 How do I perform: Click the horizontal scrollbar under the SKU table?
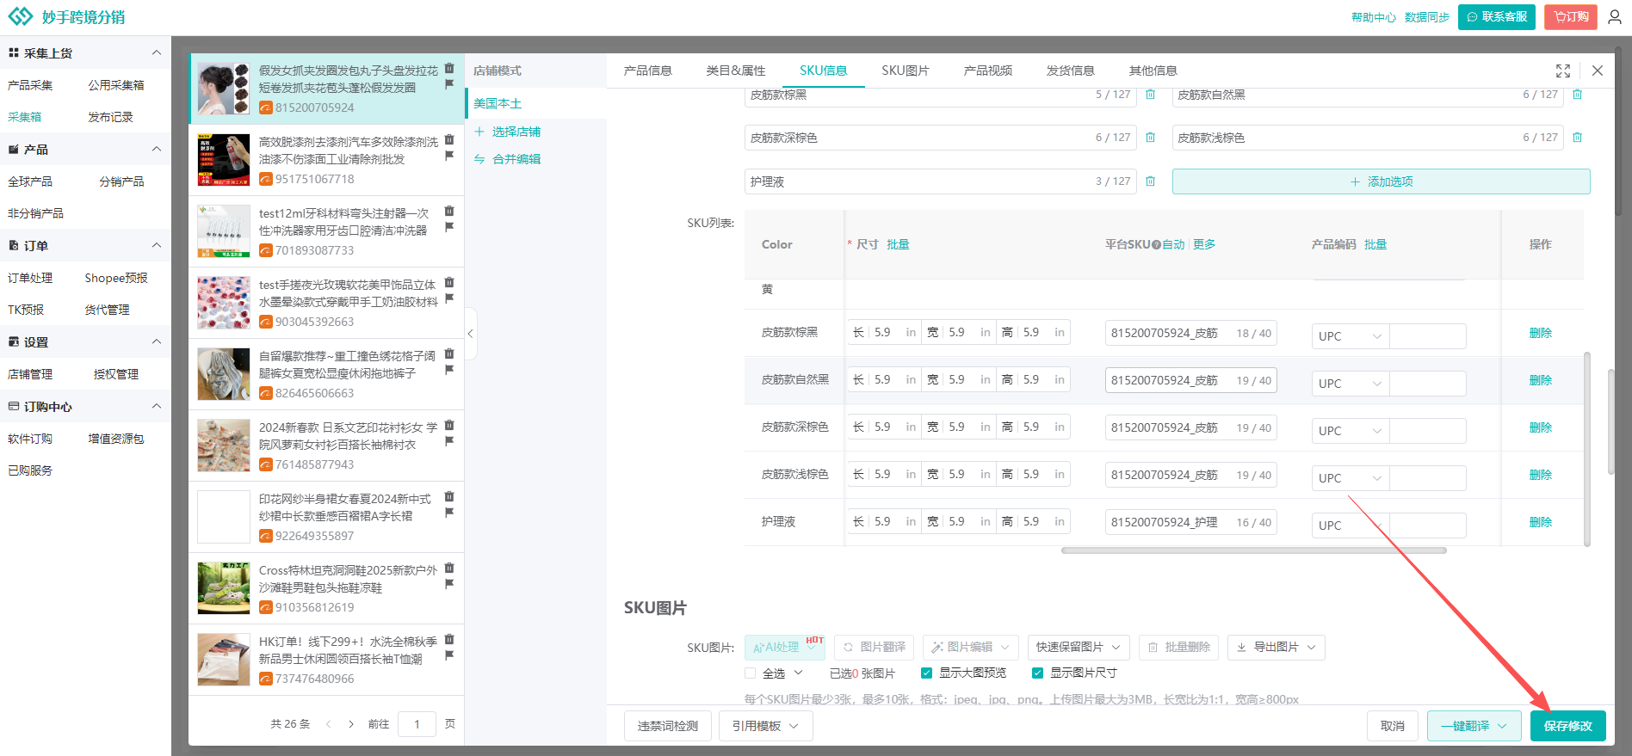1253,550
